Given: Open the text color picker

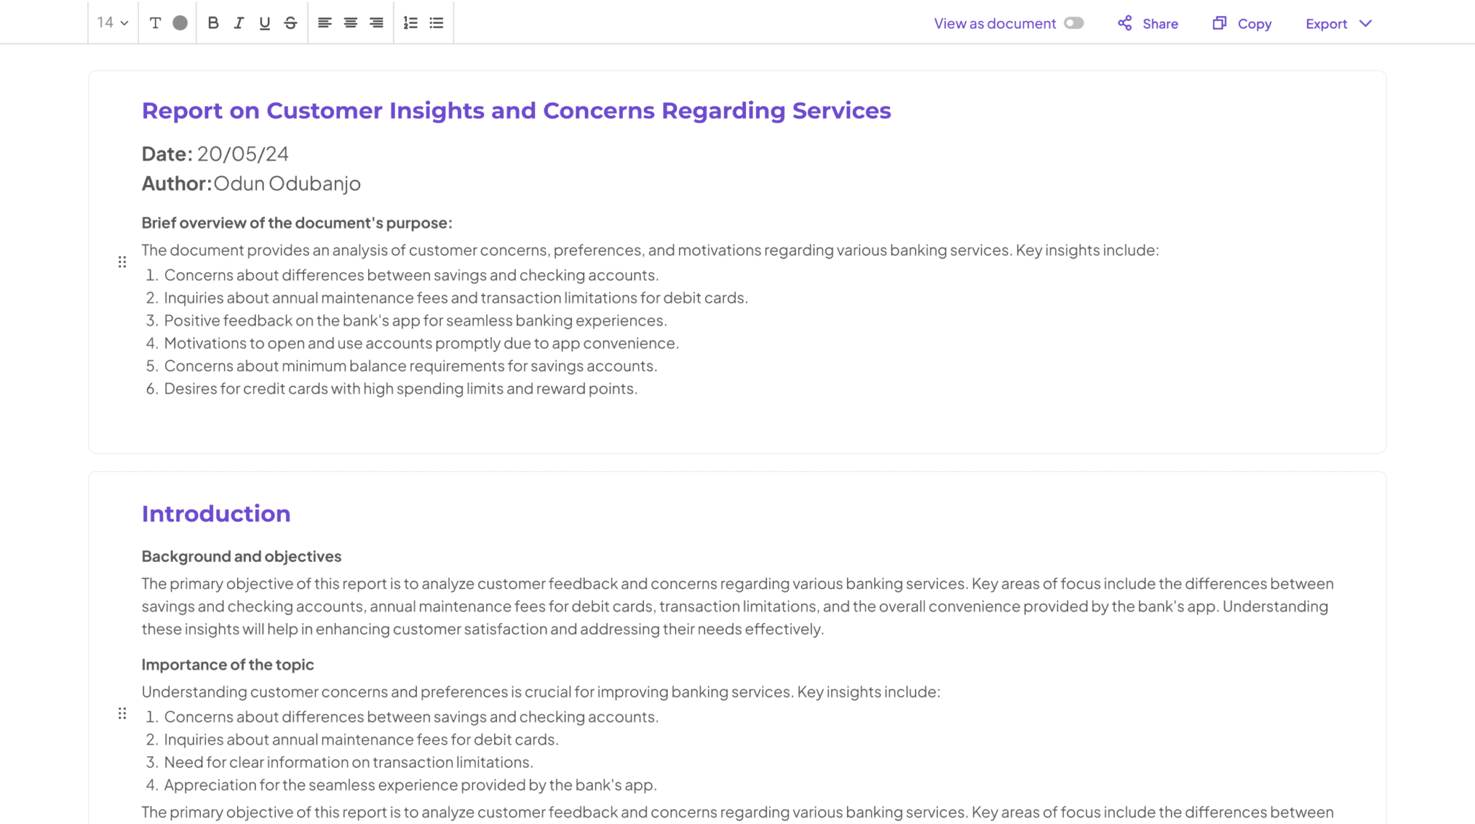Looking at the screenshot, I should pos(179,22).
